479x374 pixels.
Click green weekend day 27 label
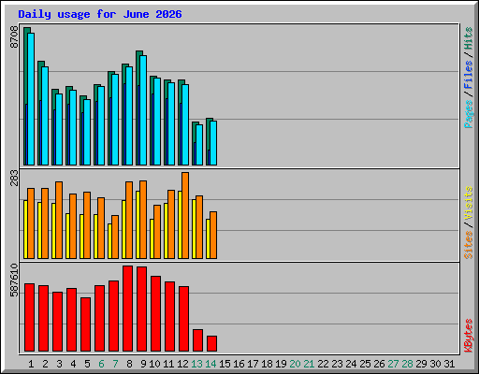pos(393,364)
